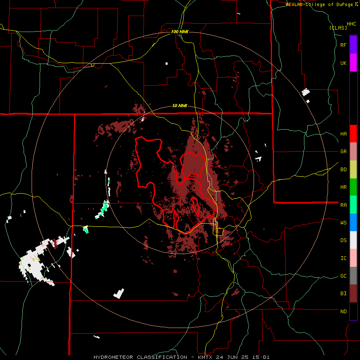Viewport: 360px width, 360px height.
Task: Click the BI legend label
Action: pyautogui.click(x=343, y=294)
